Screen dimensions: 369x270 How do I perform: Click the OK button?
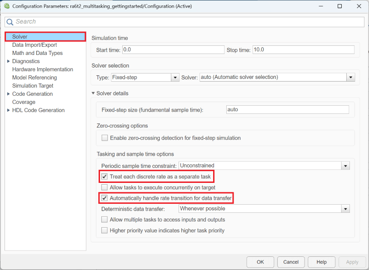[x=260, y=262]
